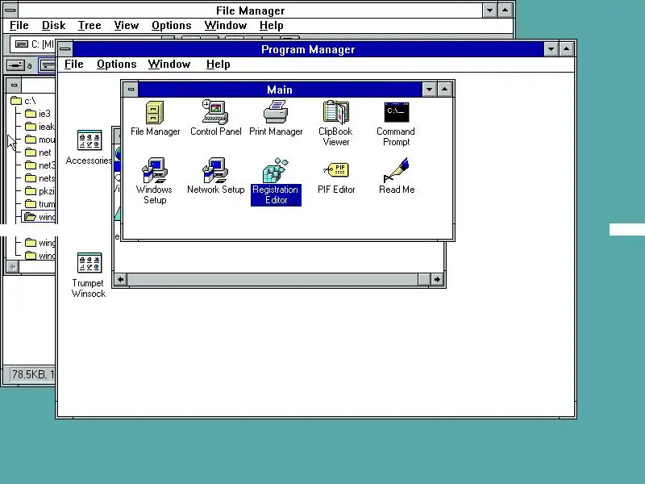Open the File Manager icon in Main group

pyautogui.click(x=155, y=119)
